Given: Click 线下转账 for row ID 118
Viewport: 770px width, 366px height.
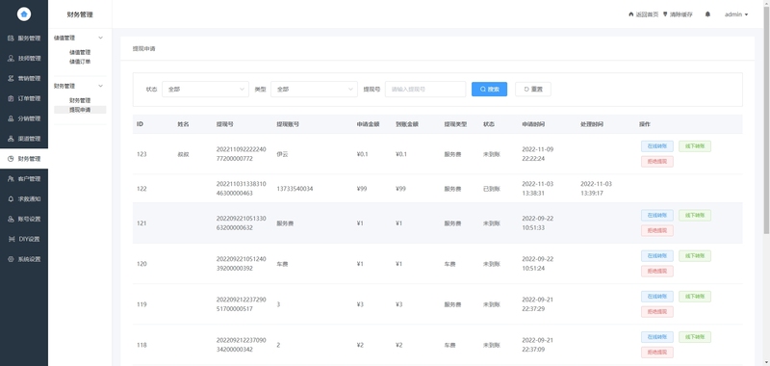Looking at the screenshot, I should point(695,337).
